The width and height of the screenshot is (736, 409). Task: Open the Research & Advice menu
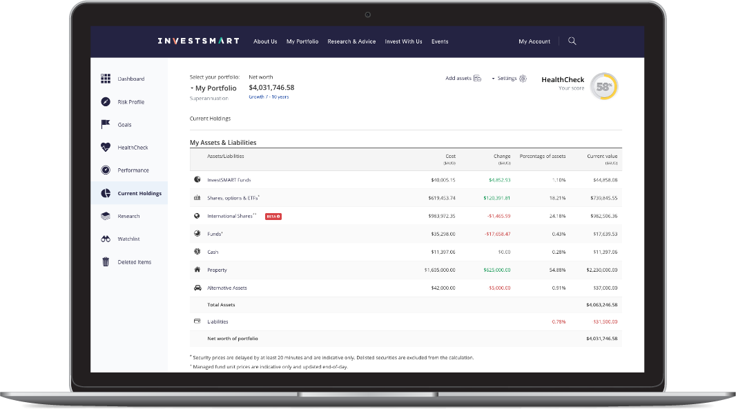coord(351,41)
